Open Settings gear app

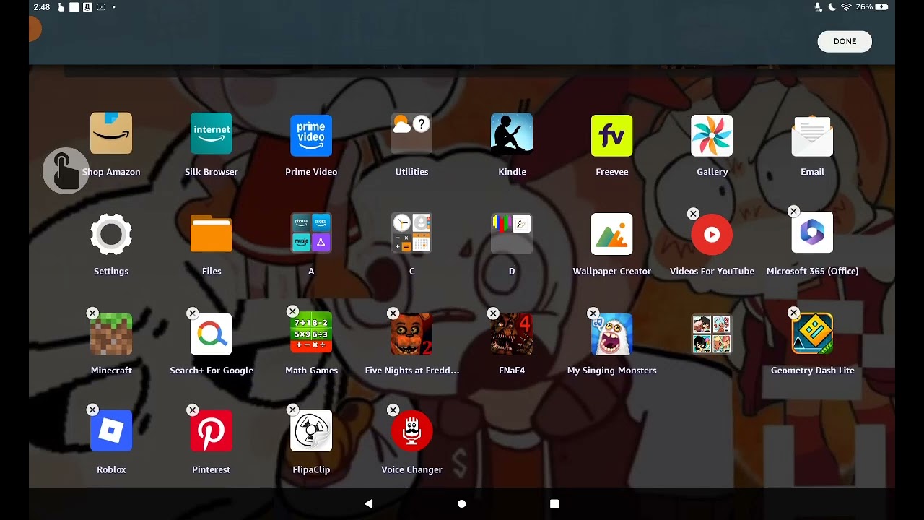pos(111,234)
